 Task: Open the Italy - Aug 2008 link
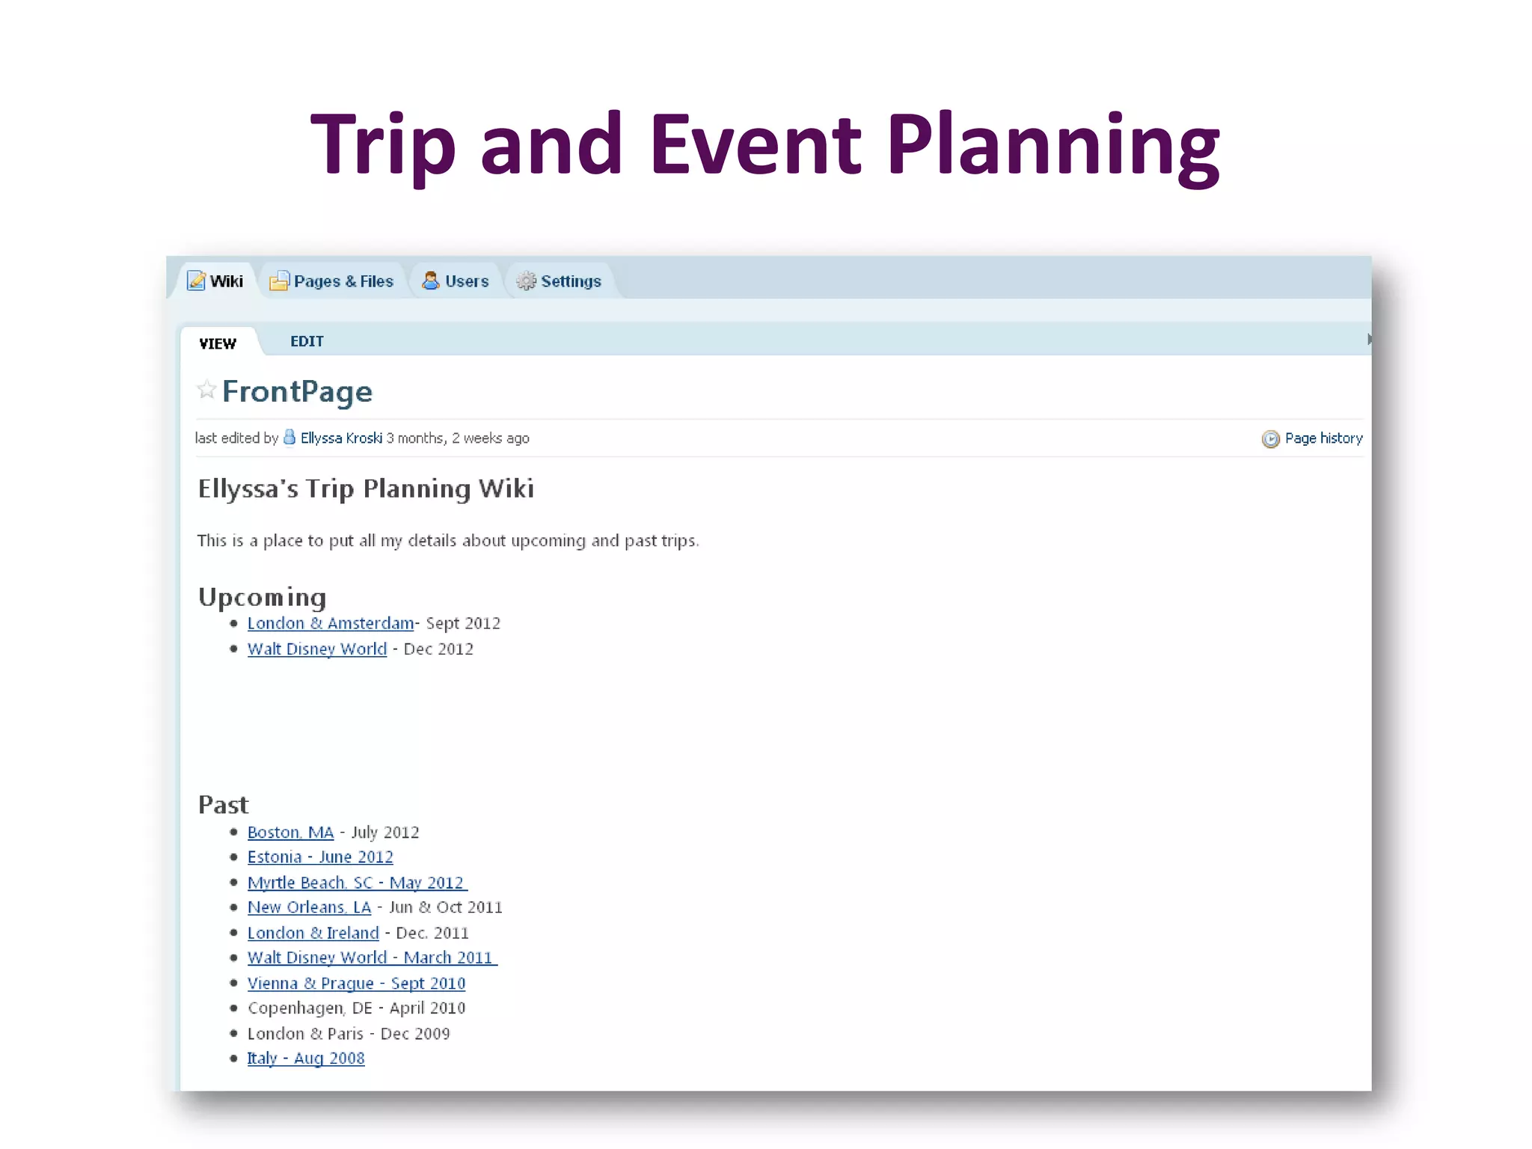click(x=306, y=1058)
